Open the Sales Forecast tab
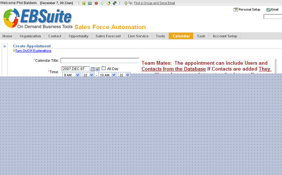 click(x=108, y=36)
